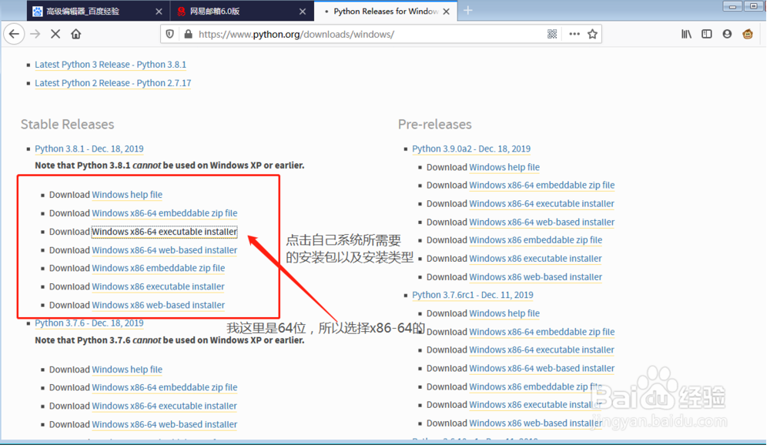
Task: Open Python 3.7.6 - Dec. 18, 2019 release link
Action: coord(89,323)
